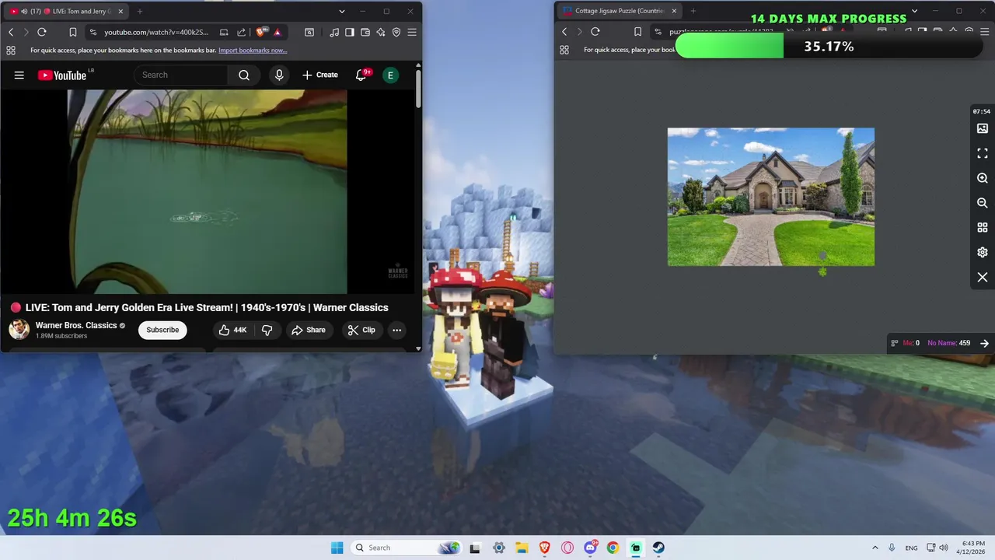Open the Brave playlist music note icon
The height and width of the screenshot is (560, 995).
[334, 32]
